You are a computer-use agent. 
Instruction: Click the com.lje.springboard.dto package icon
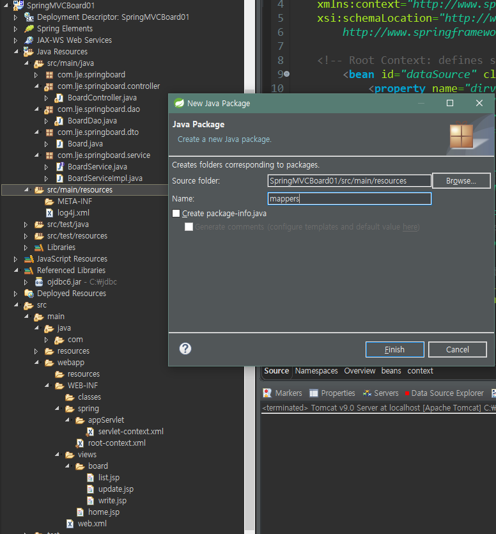pos(49,132)
